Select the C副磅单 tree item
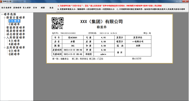189x101 pixels. tap(14, 24)
